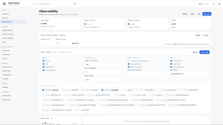This screenshot has height=125, width=223.
Task: Enable Include discovered models checkbox
Action: (x=129, y=61)
